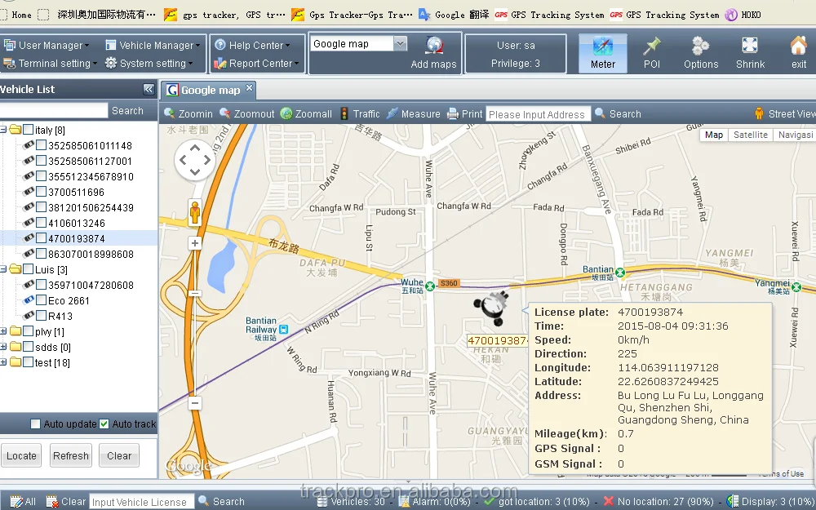
Task: Switch map to Satellite view
Action: pos(750,134)
